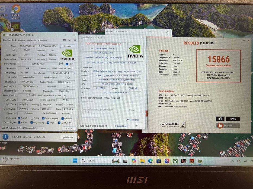Switch to the Advanced tab
253x189 pixels.
tap(31, 40)
